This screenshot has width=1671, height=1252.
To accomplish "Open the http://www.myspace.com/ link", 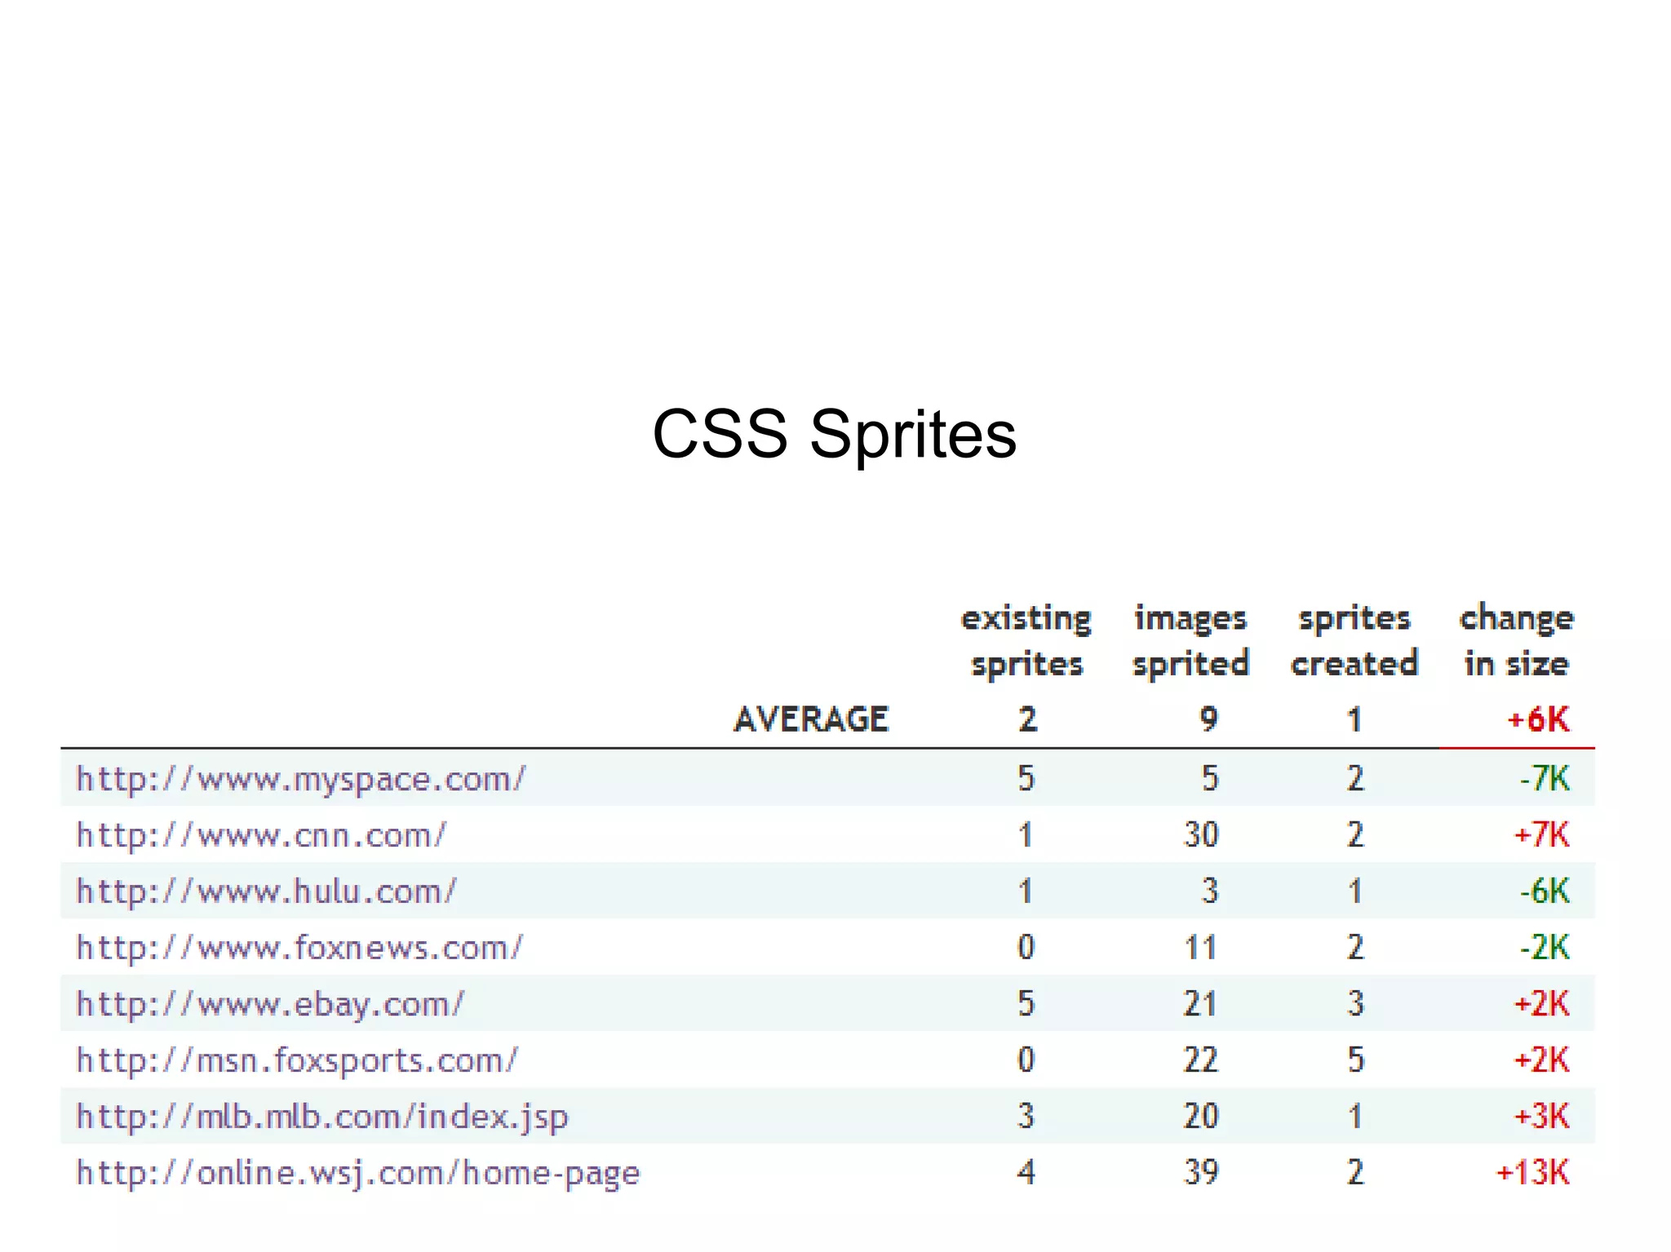I will (x=301, y=779).
